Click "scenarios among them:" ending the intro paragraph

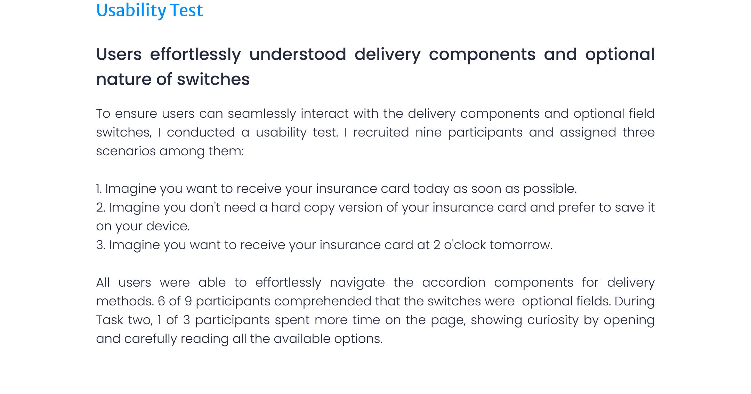pos(170,151)
